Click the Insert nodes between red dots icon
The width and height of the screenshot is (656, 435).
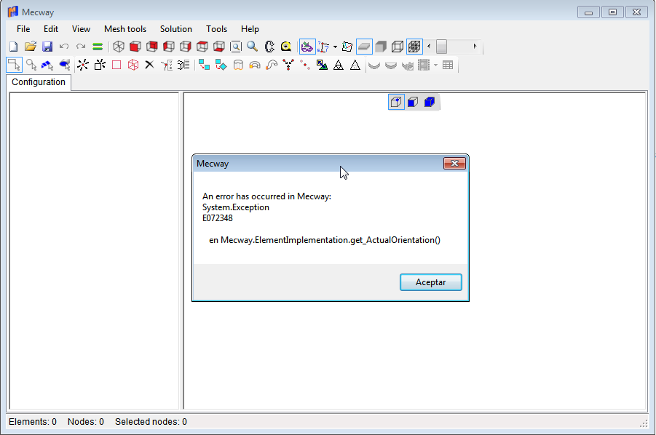click(305, 65)
